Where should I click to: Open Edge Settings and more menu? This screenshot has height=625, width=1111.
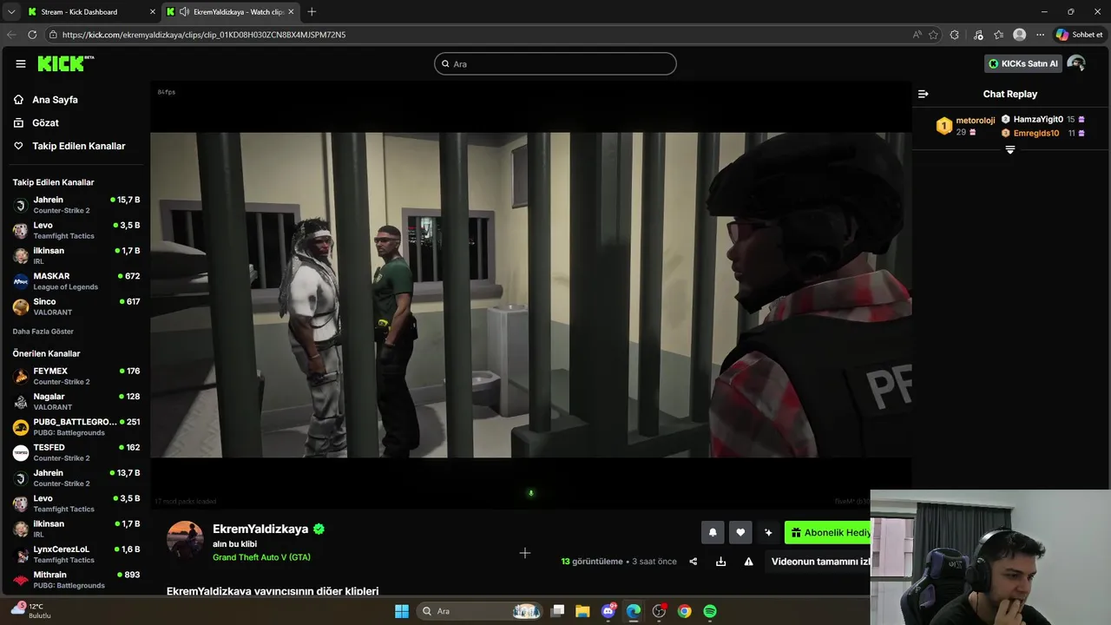(x=1040, y=35)
